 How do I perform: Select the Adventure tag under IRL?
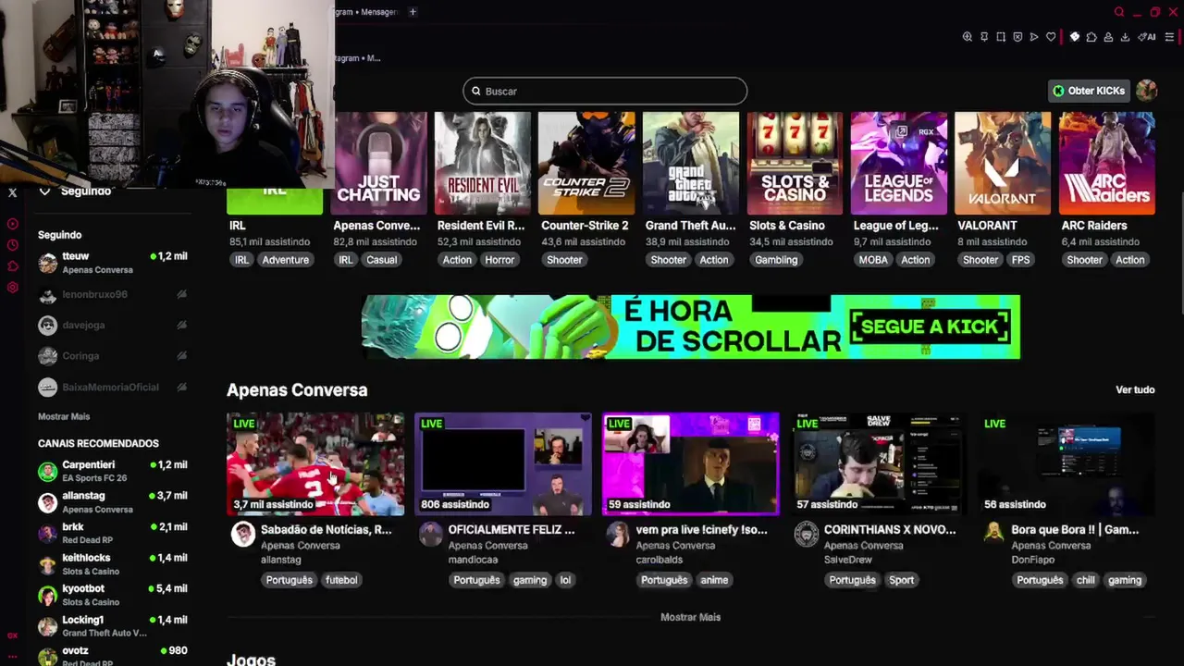click(x=285, y=260)
